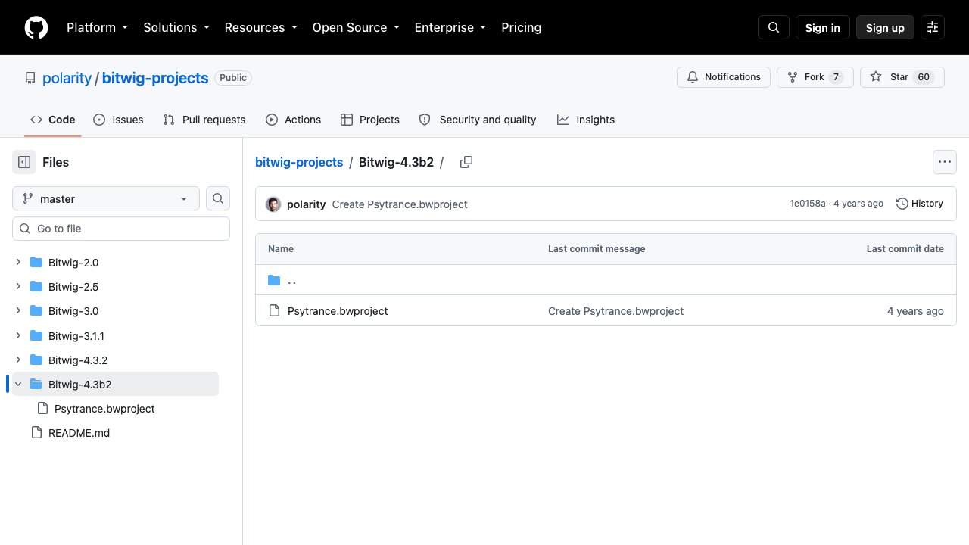The image size is (969, 545).
Task: Open the master branch dropdown
Action: point(106,198)
